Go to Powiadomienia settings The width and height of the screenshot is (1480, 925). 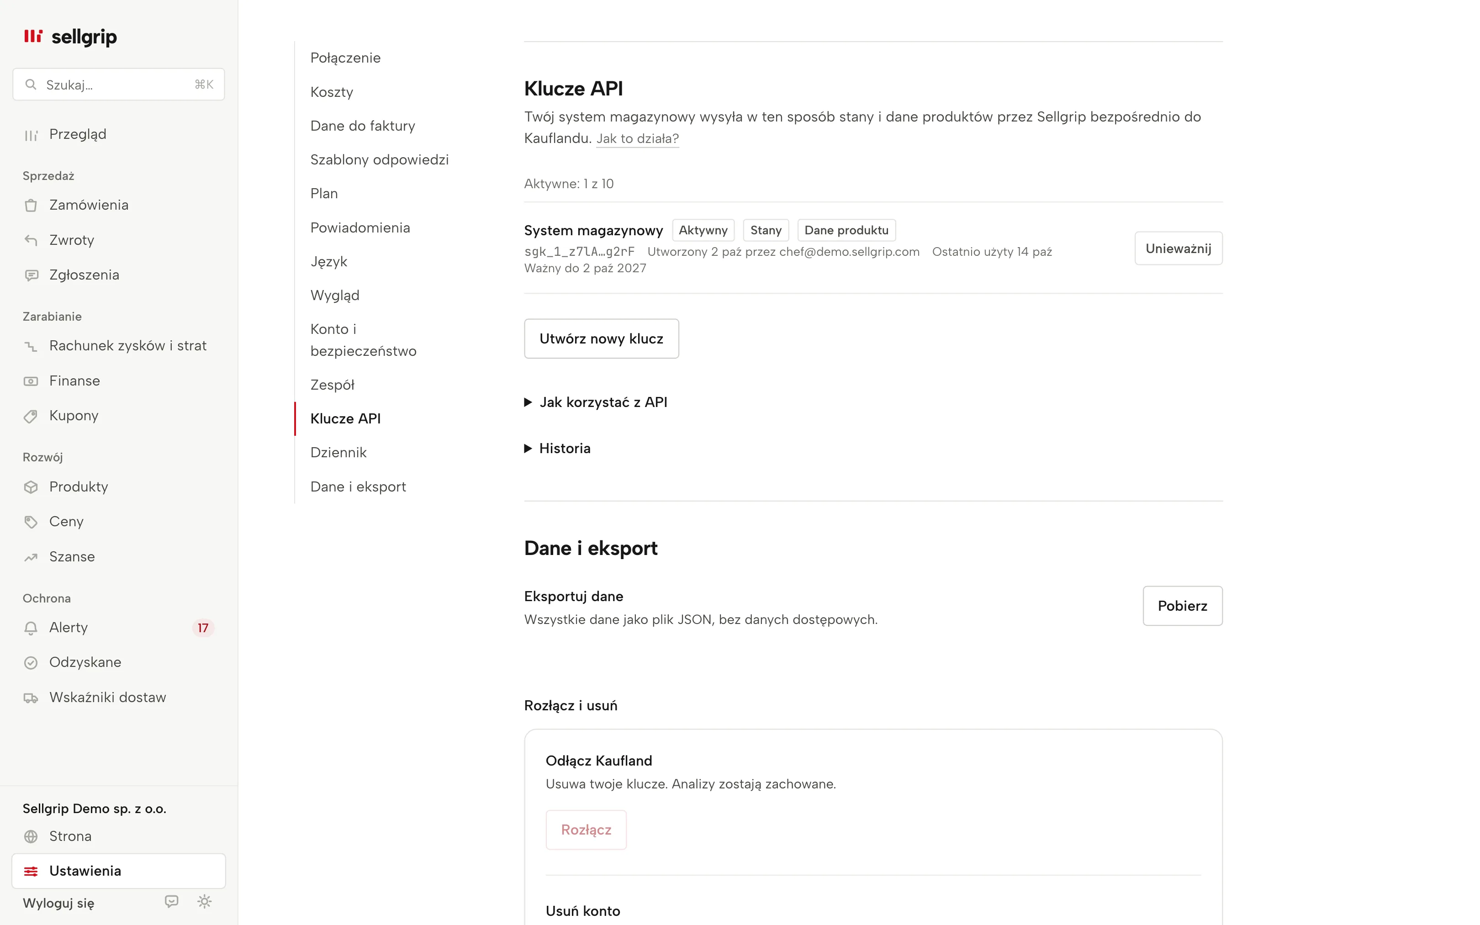360,227
